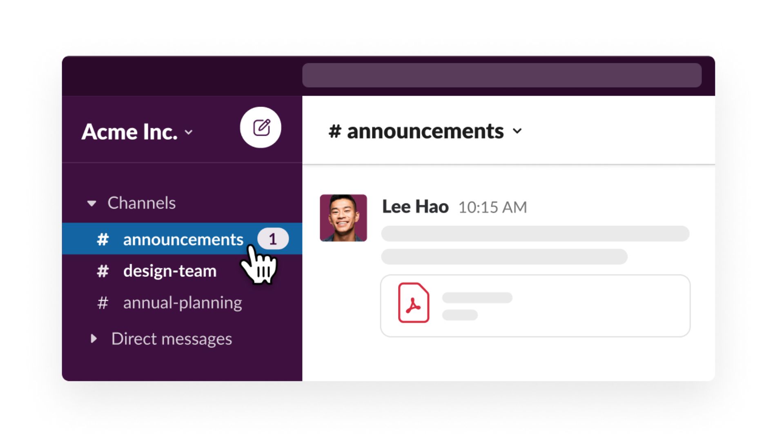
Task: Expand the Direct messages section arrow
Action: 94,339
